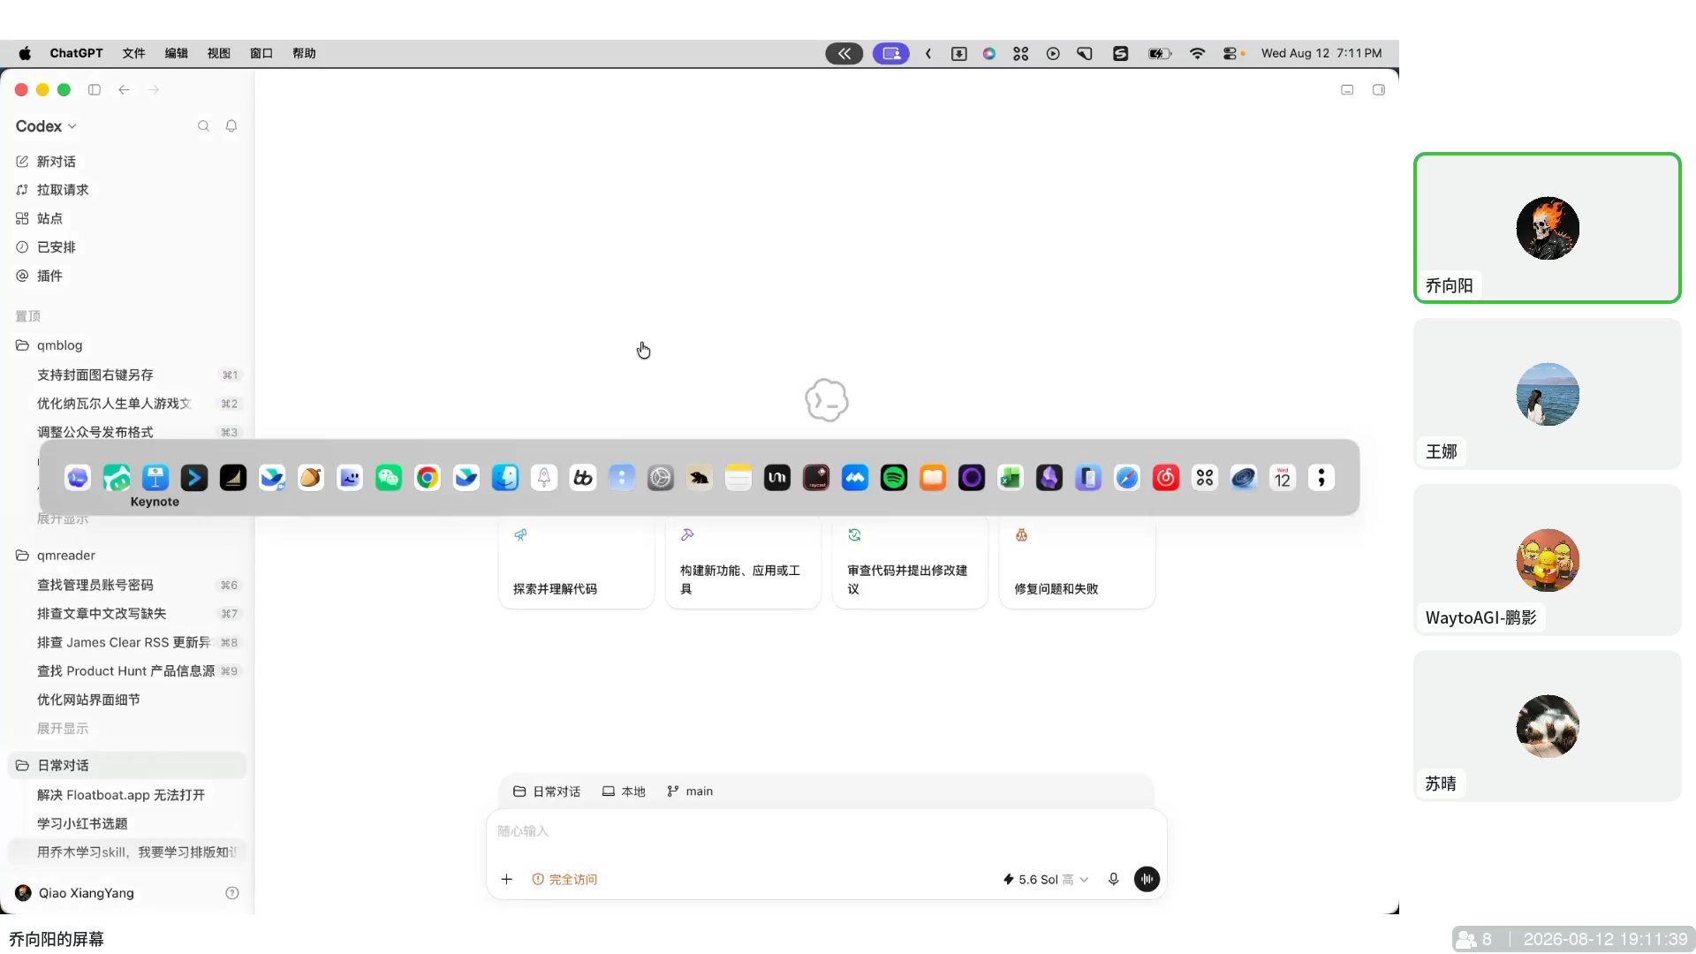
Task: Toggle the 完全访问 full access permission
Action: (564, 879)
